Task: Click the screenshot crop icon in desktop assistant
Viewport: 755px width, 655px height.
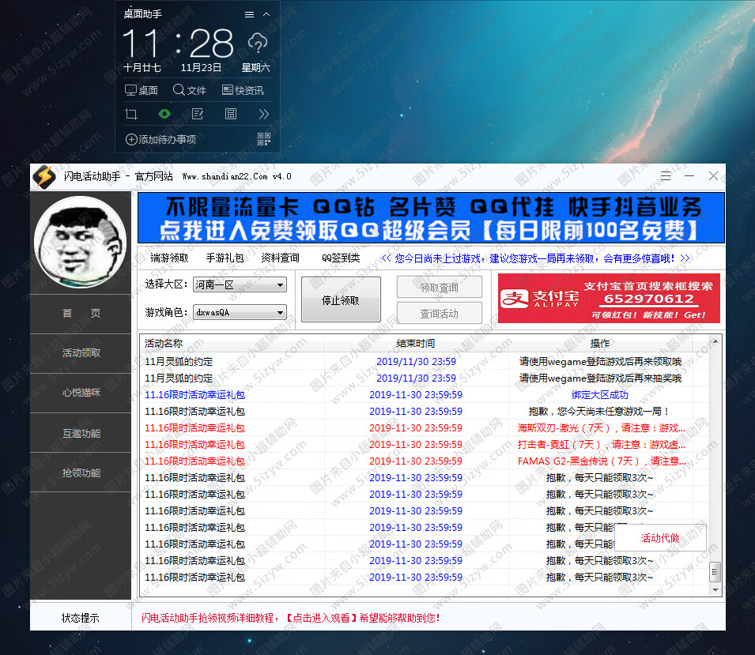Action: (131, 114)
